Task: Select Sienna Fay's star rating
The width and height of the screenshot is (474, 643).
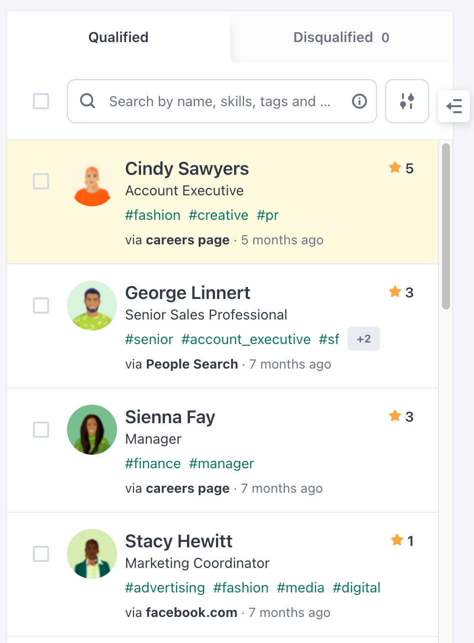Action: 395,416
